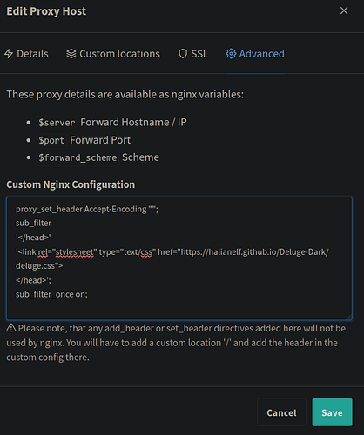Click the warning triangle icon
Screen dimensions: 364x435
point(11,328)
